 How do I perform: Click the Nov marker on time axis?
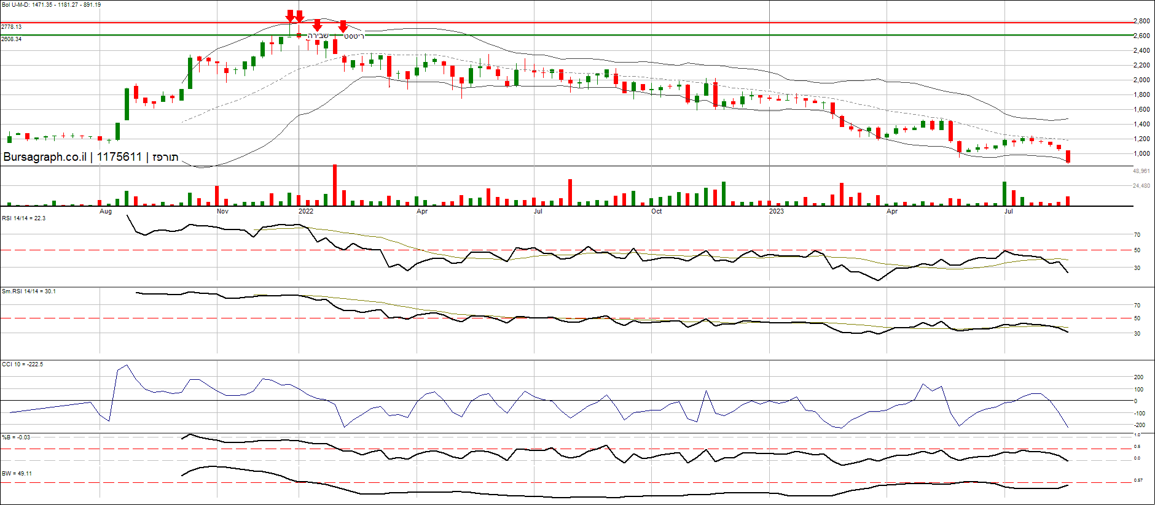click(222, 211)
